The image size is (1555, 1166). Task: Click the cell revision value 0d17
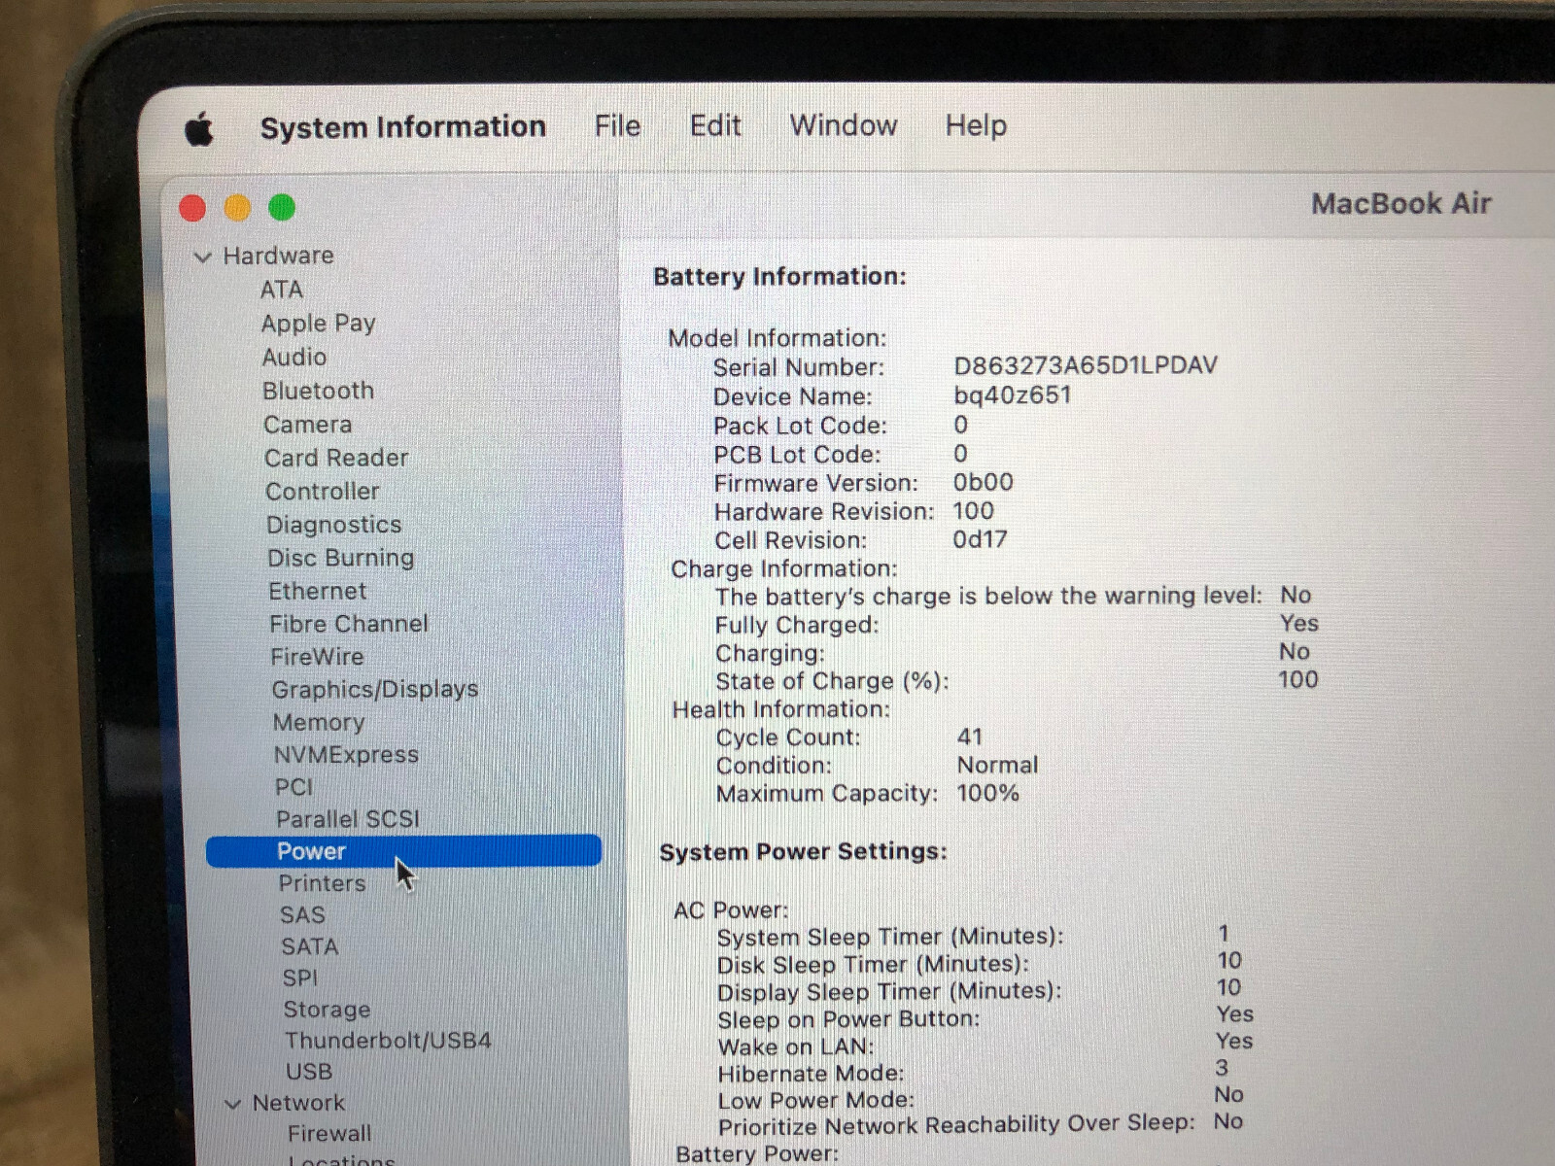coord(981,539)
